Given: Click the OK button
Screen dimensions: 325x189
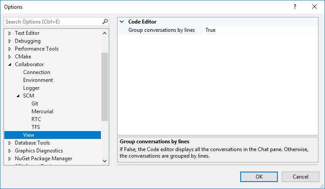Looking at the screenshot, I should tap(259, 176).
